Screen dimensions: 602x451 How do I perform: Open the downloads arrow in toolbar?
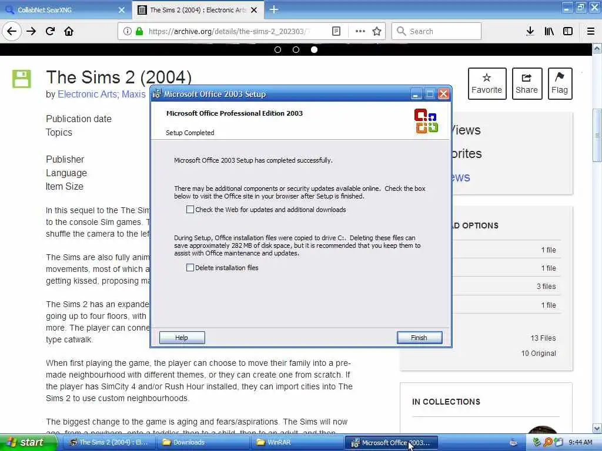click(x=530, y=31)
